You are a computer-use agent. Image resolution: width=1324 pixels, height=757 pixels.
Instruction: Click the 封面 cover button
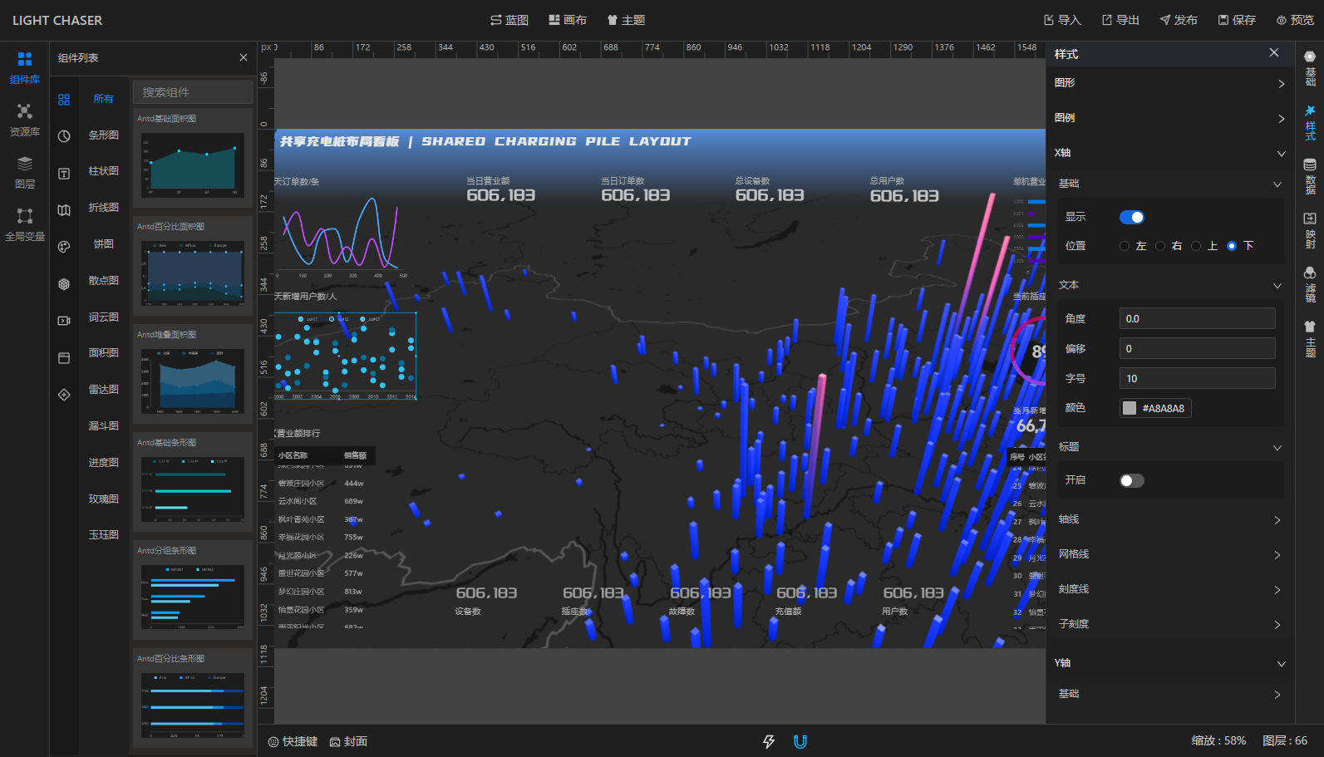(348, 741)
